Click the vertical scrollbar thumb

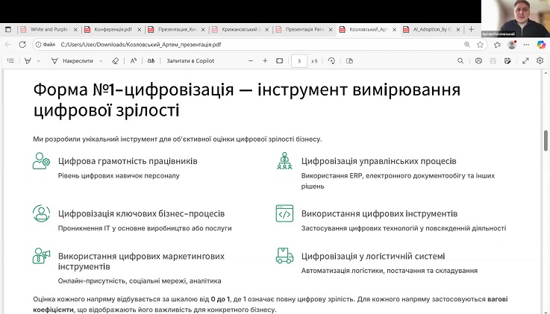(x=546, y=142)
